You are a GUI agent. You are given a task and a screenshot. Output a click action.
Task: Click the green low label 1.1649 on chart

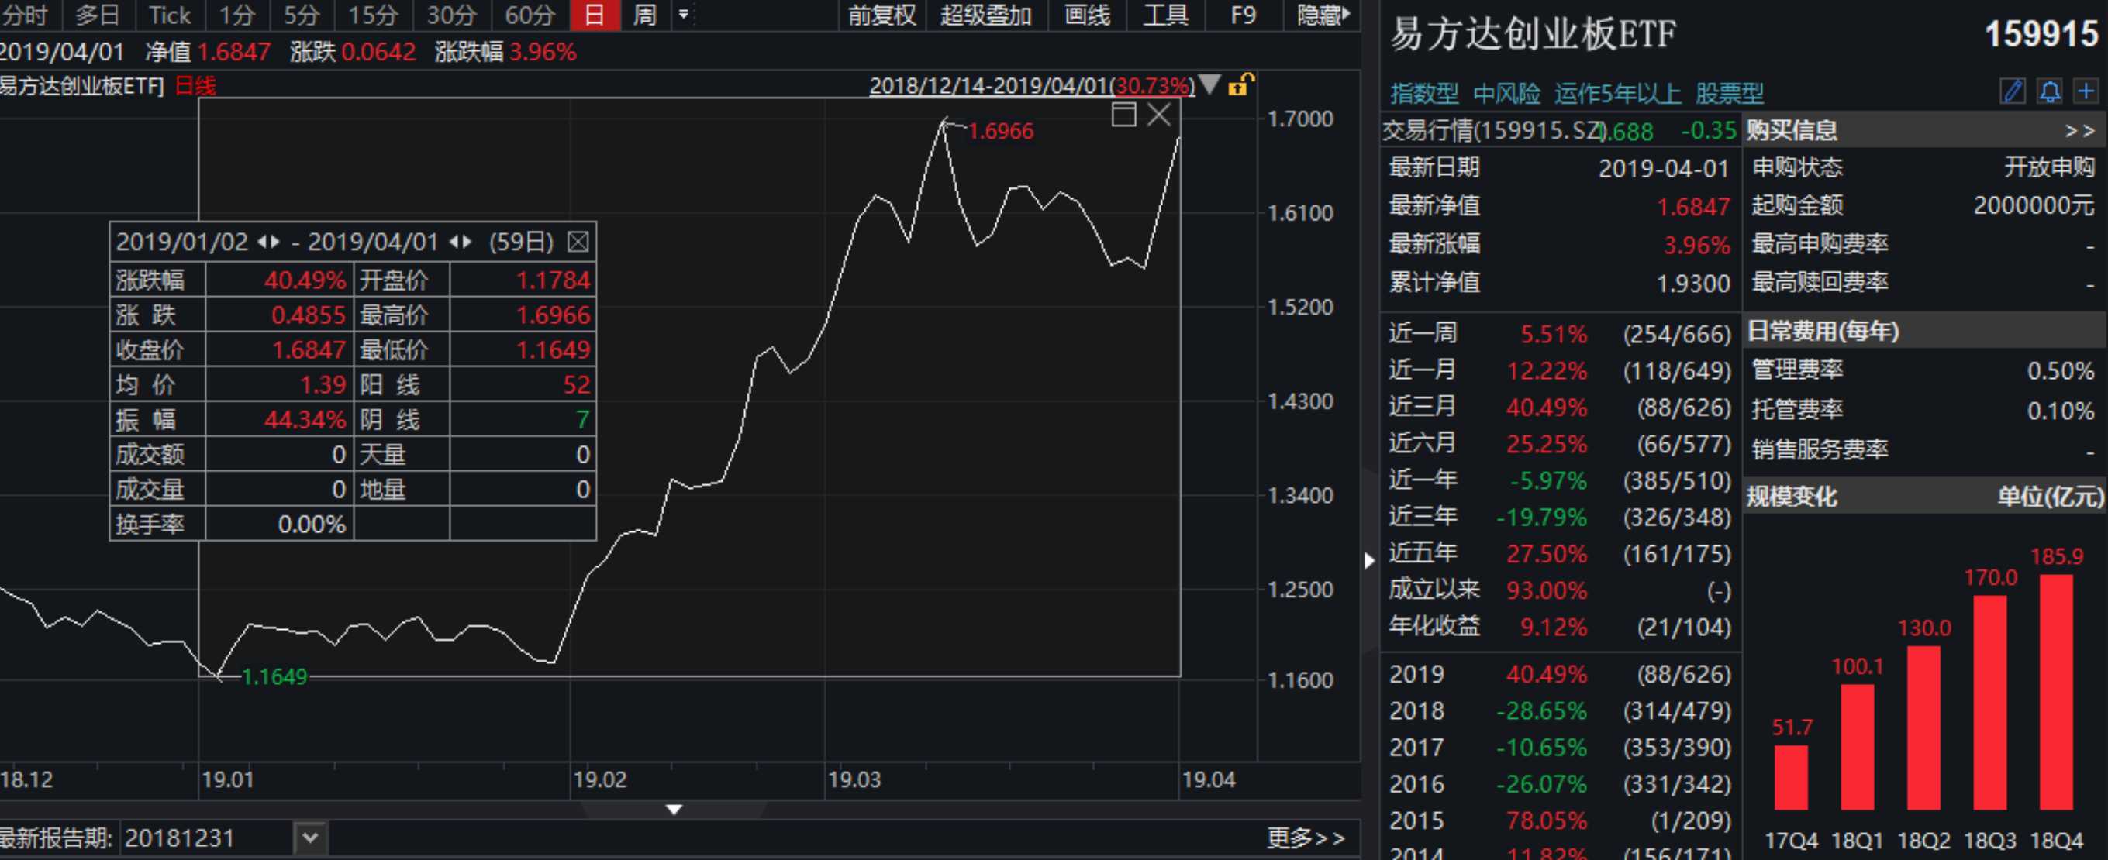pyautogui.click(x=274, y=677)
